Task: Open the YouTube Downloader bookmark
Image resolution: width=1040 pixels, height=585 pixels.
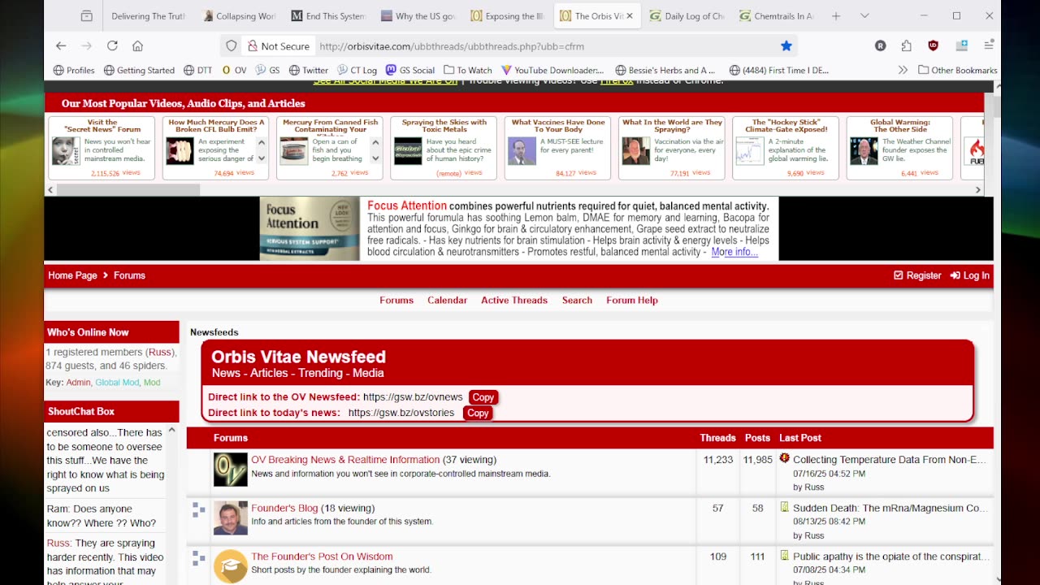Action: pyautogui.click(x=552, y=70)
